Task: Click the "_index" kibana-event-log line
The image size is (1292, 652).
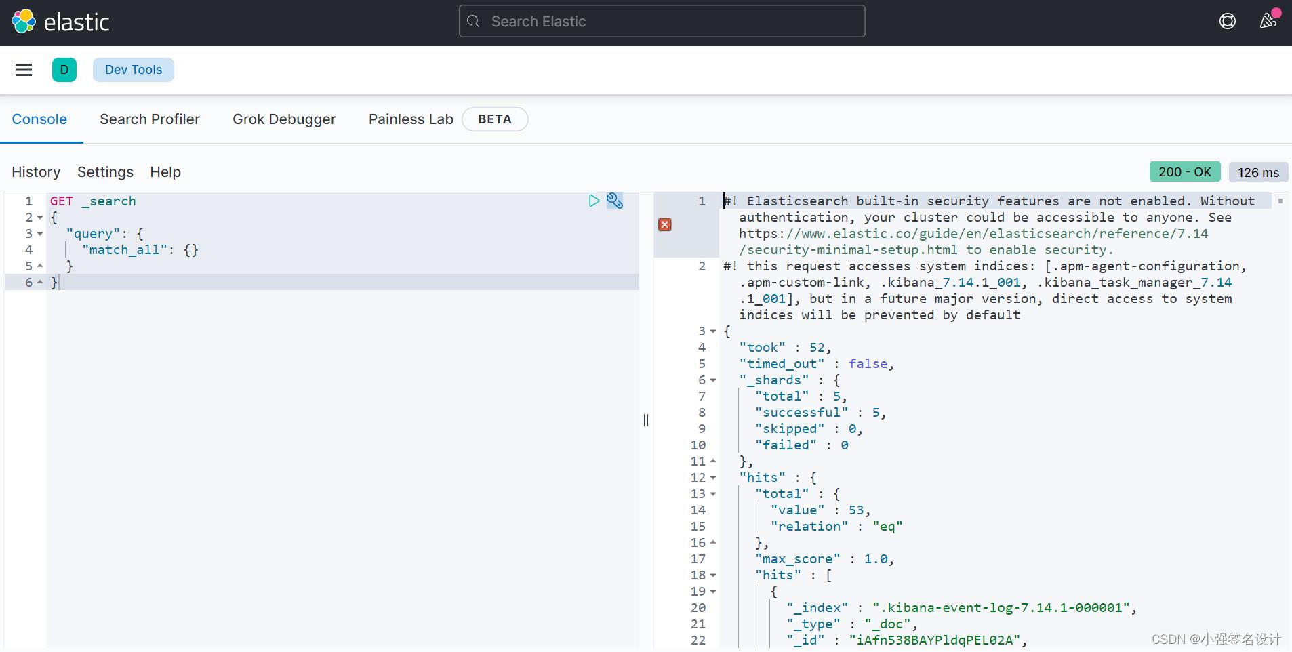Action: point(961,608)
